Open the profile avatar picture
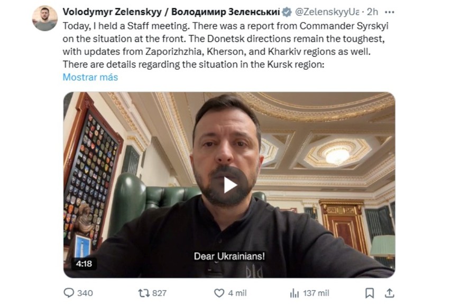This screenshot has width=460, height=306. pos(44,18)
